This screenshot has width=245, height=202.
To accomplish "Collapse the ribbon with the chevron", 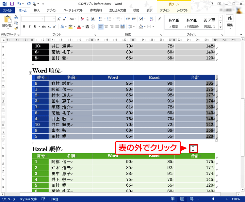I will click(241, 35).
